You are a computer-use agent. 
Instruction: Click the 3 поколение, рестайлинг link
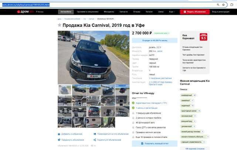tap(160, 78)
